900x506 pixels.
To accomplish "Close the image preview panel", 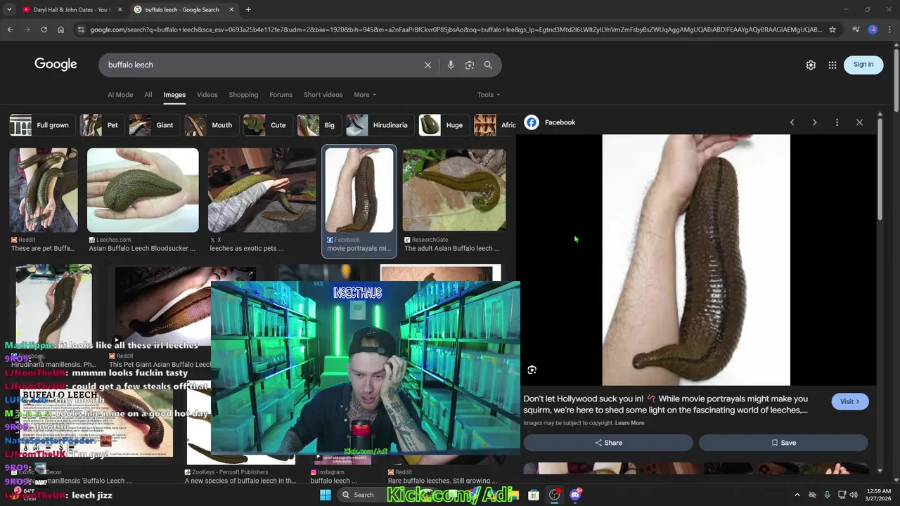I will pos(859,122).
